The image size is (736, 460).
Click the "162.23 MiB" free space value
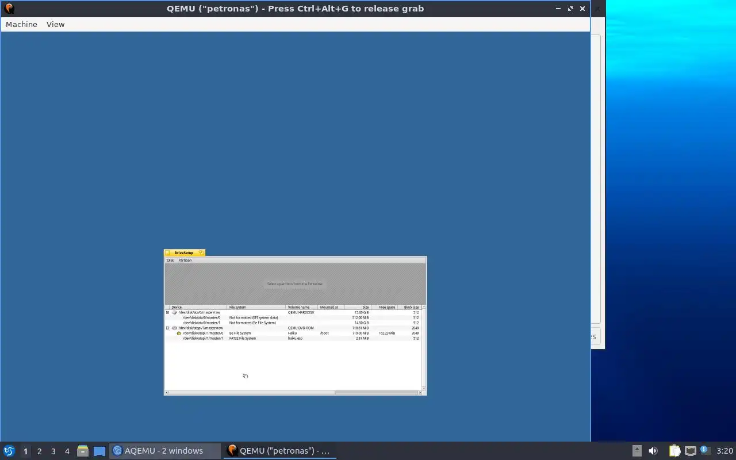[387, 333]
